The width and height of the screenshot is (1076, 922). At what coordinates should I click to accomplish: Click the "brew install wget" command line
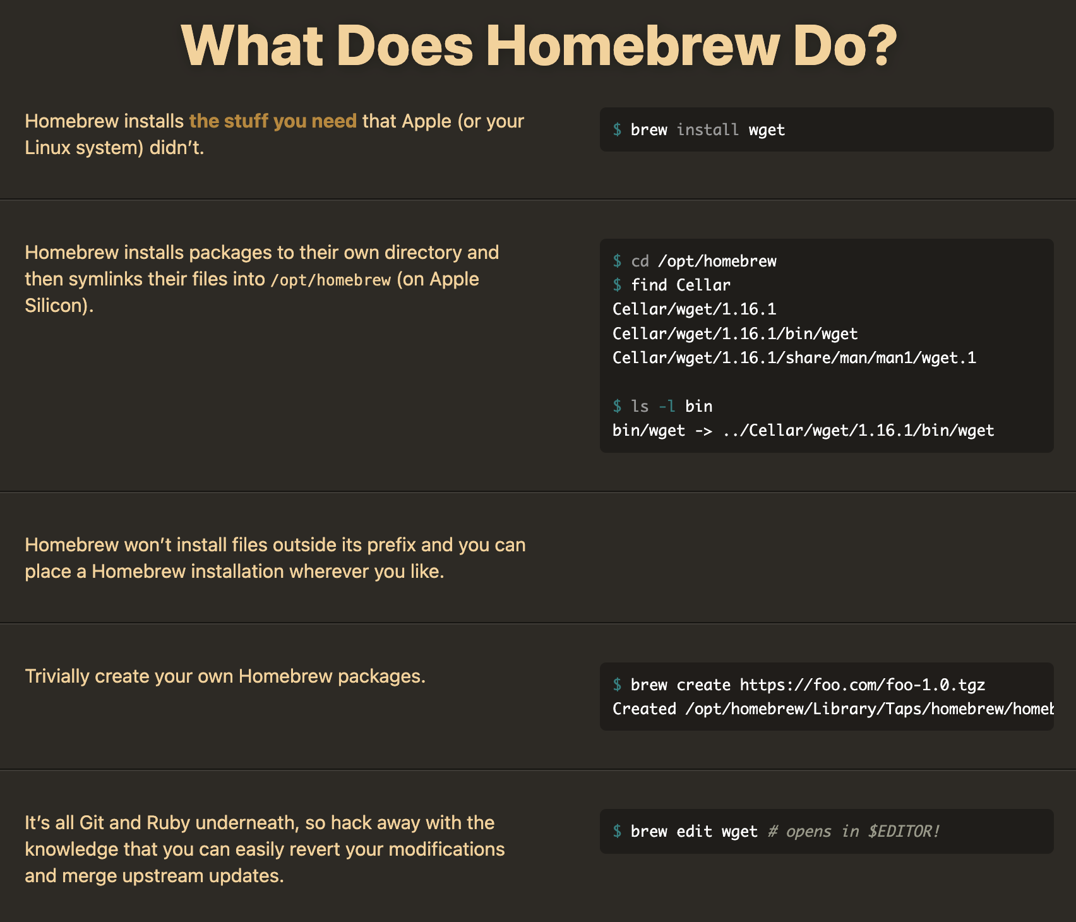(x=699, y=129)
